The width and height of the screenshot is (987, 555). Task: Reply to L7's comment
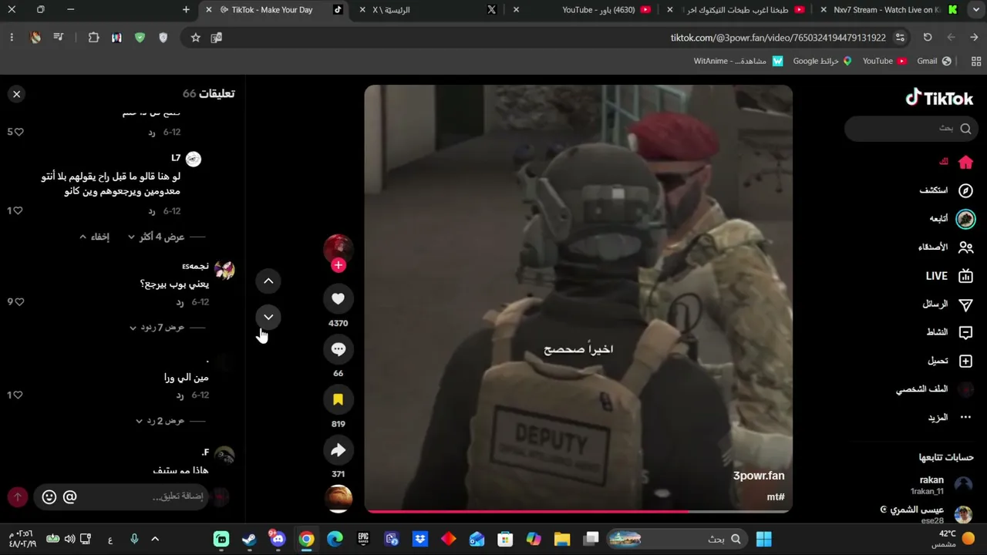pyautogui.click(x=152, y=210)
